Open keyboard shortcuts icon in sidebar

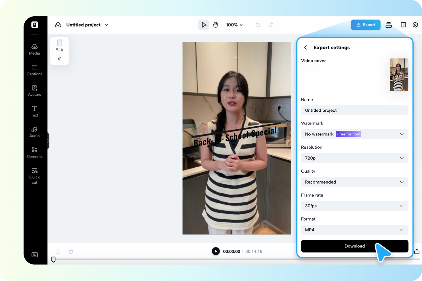pyautogui.click(x=35, y=255)
